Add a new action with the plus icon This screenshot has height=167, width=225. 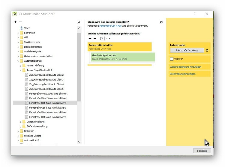(90, 39)
